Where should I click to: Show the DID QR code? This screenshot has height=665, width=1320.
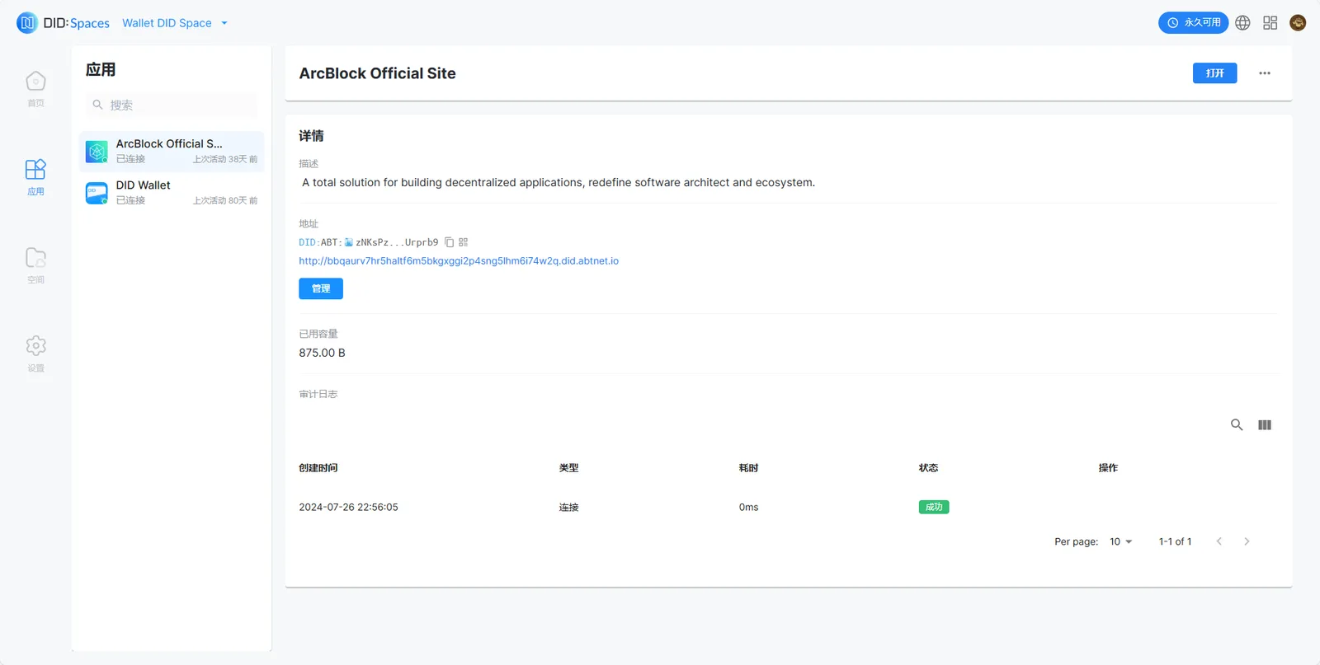tap(464, 242)
